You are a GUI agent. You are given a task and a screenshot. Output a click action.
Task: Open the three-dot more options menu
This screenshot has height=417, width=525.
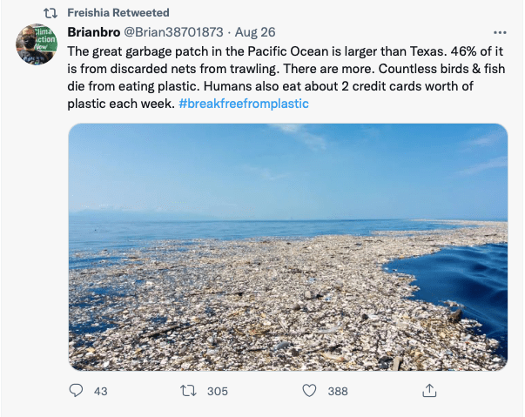(x=497, y=32)
